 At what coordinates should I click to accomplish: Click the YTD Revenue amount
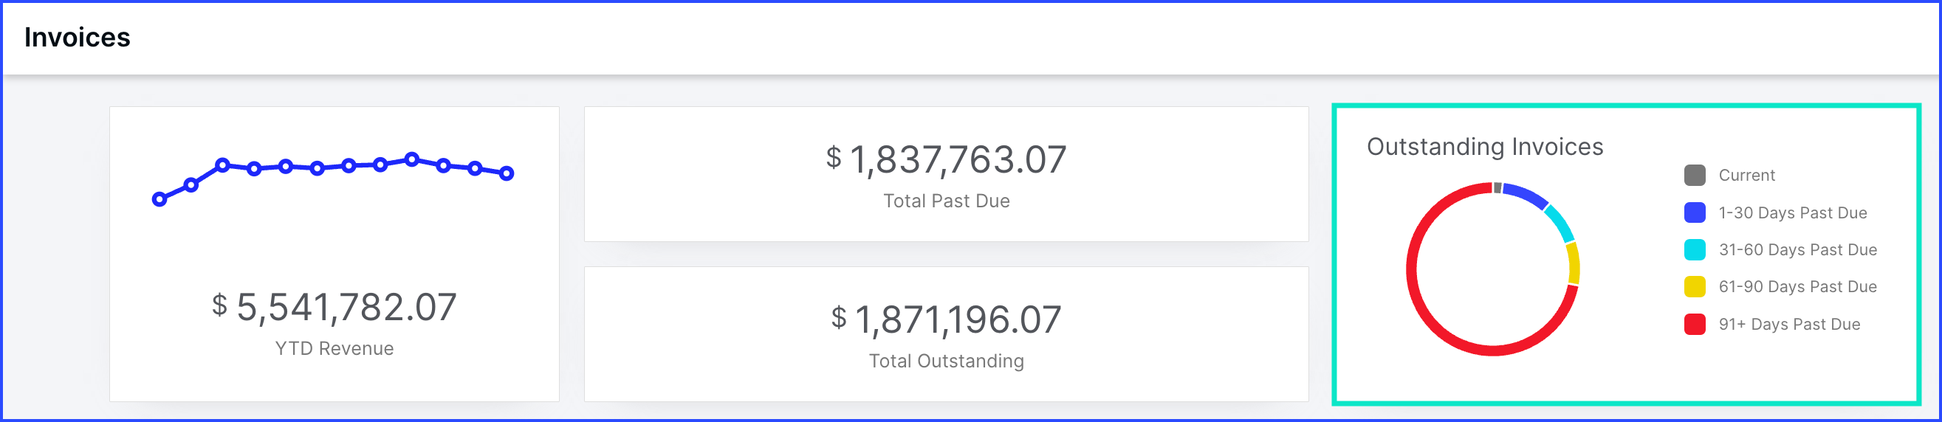[x=334, y=308]
